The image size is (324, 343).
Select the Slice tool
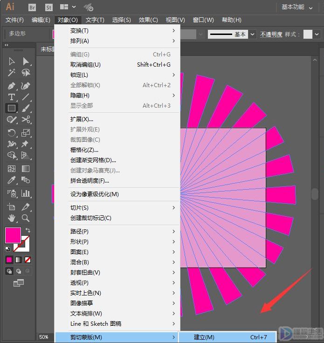tap(26, 207)
